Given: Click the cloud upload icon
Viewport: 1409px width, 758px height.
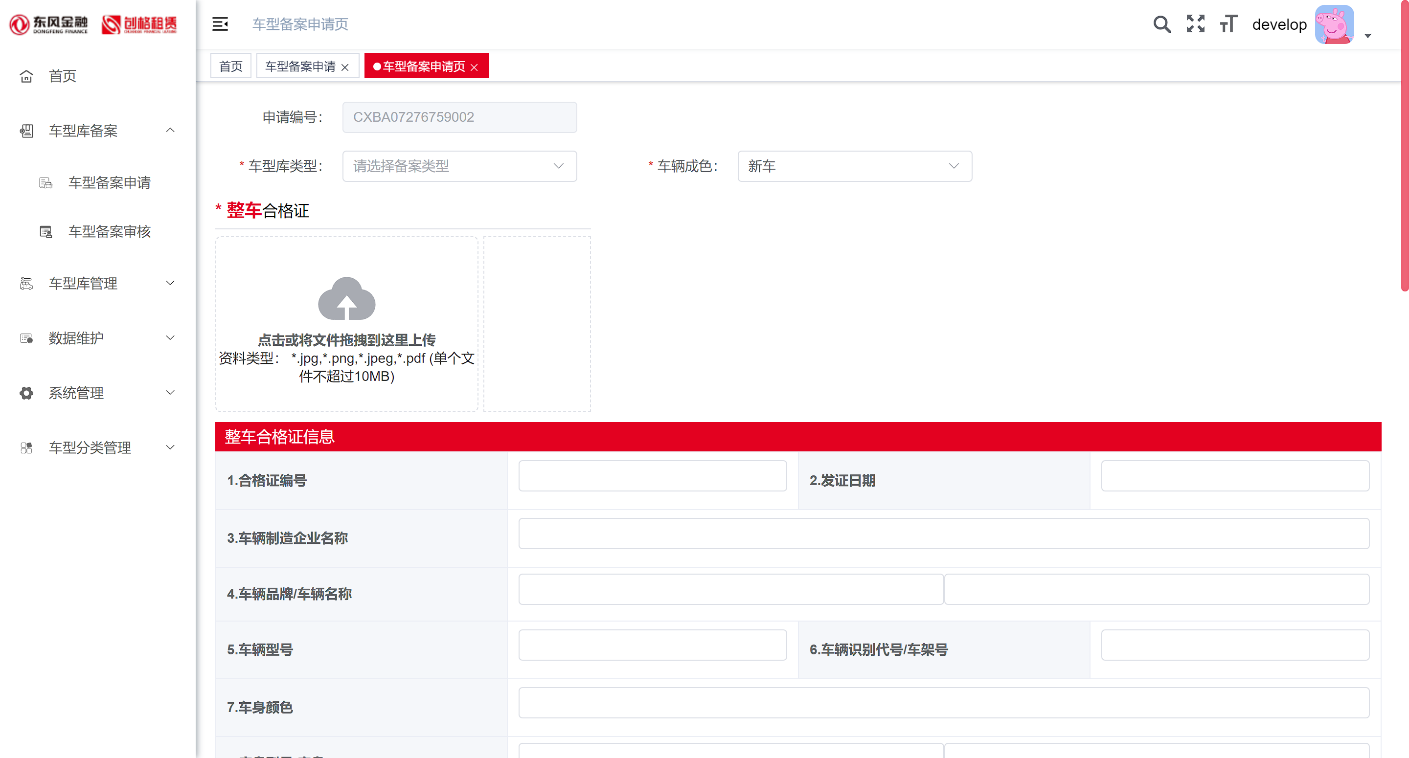Looking at the screenshot, I should tap(347, 298).
